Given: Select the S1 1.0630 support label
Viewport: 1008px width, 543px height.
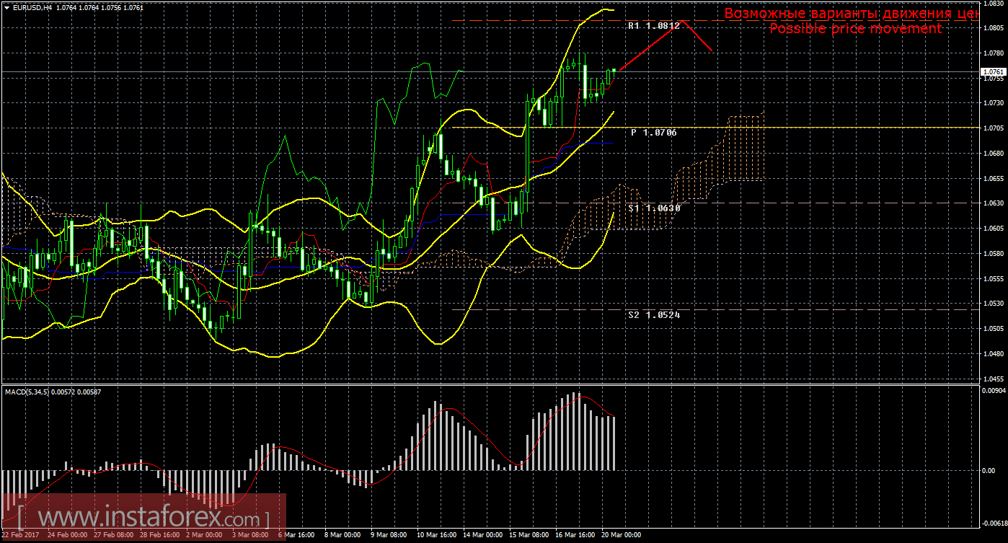Looking at the screenshot, I should [654, 208].
